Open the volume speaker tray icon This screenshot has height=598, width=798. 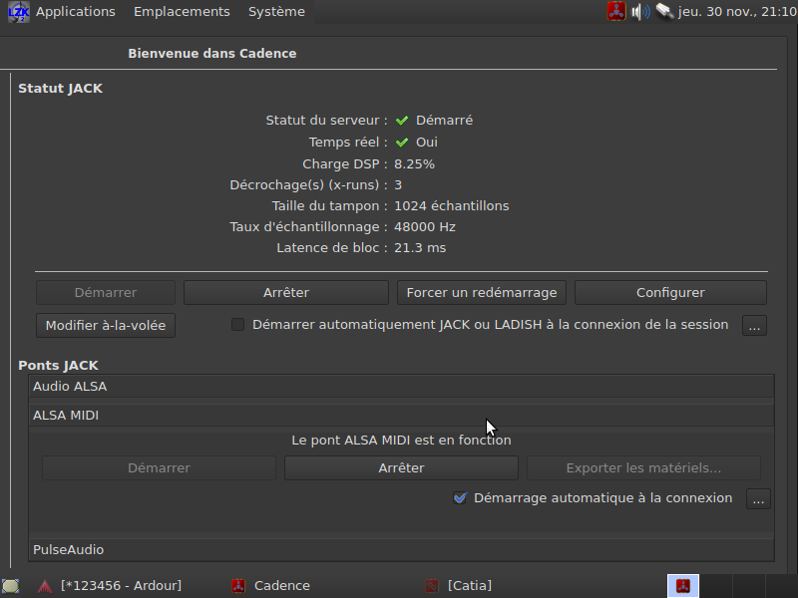[x=640, y=11]
